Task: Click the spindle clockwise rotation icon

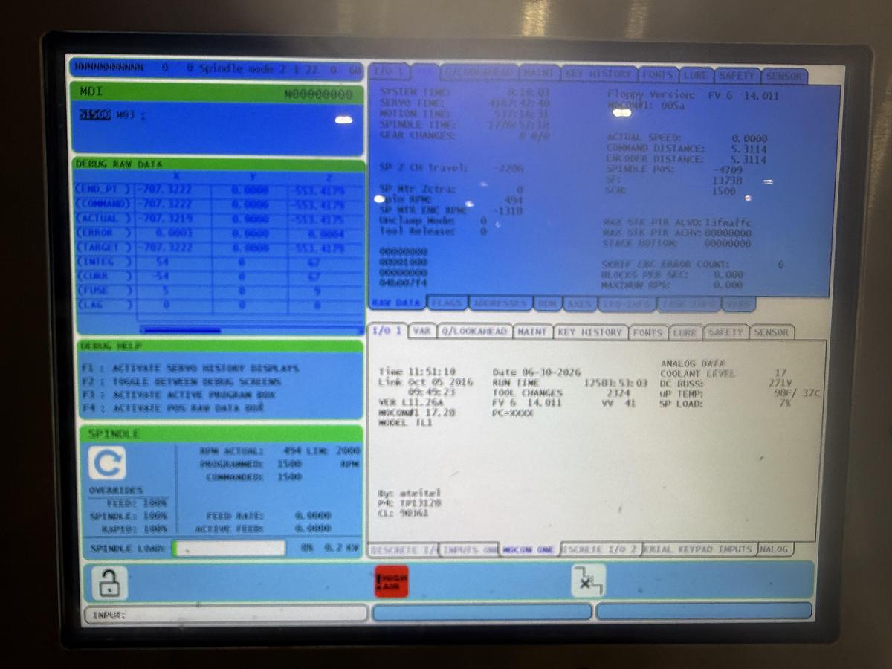Action: 107,464
